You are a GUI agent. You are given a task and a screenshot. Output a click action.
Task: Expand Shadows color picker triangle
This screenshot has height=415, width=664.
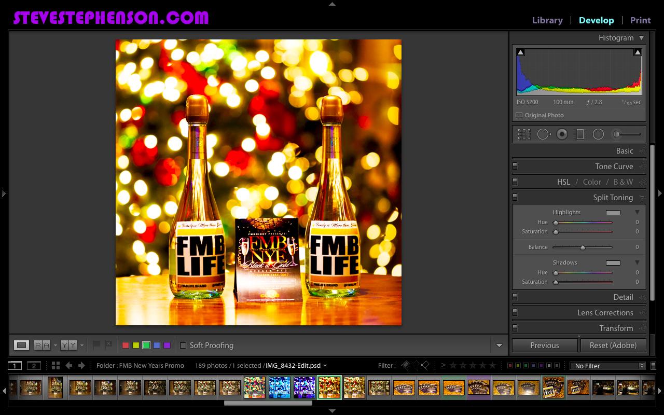click(x=638, y=262)
